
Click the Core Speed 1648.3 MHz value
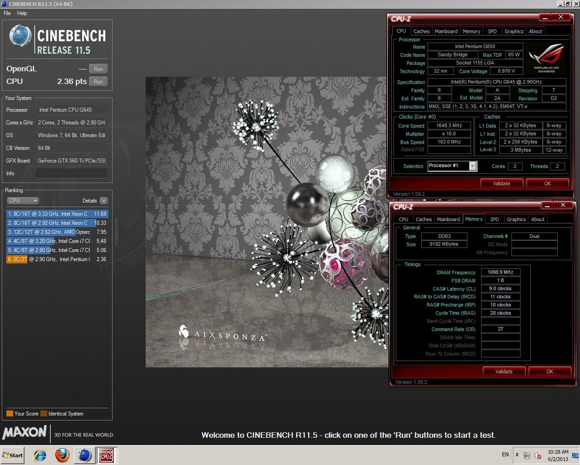pyautogui.click(x=449, y=126)
